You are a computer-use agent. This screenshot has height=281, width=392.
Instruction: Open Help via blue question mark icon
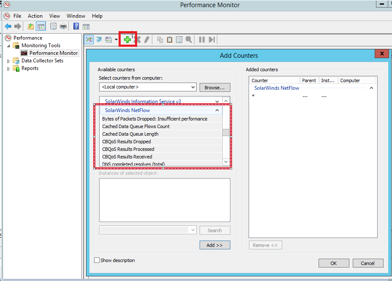point(76,26)
